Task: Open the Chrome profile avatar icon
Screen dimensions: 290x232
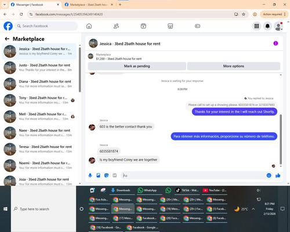Action: tap(255, 14)
